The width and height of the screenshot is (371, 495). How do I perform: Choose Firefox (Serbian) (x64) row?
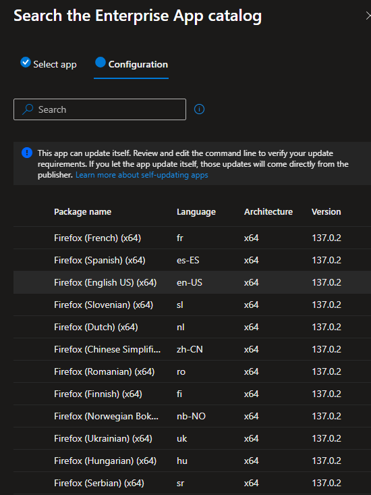[192, 483]
